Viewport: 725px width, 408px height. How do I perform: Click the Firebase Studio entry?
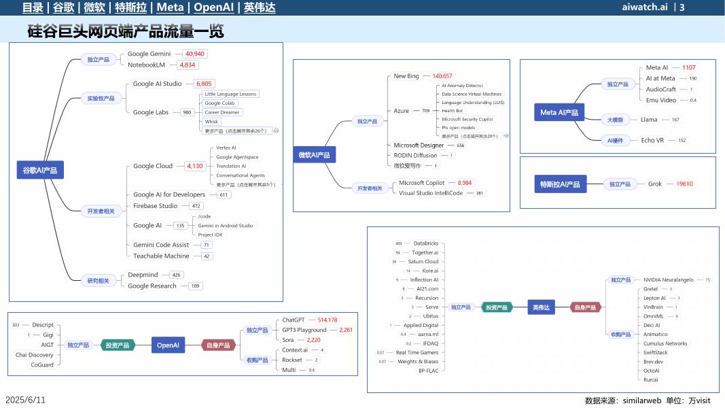click(x=156, y=206)
